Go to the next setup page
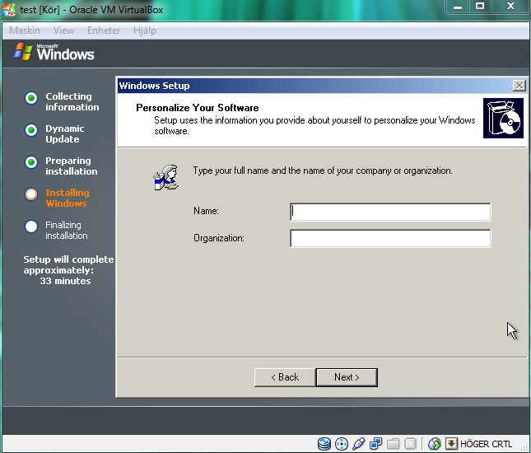Viewport: 531px width, 453px height. [x=347, y=377]
